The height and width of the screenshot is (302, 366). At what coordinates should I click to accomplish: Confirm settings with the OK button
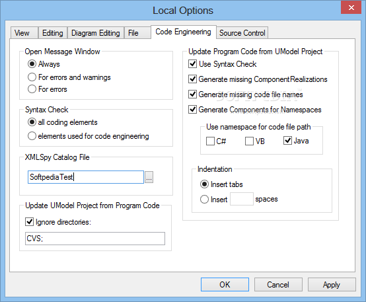click(225, 284)
